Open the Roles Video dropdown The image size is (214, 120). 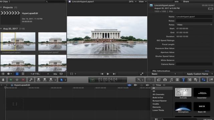[194, 25]
